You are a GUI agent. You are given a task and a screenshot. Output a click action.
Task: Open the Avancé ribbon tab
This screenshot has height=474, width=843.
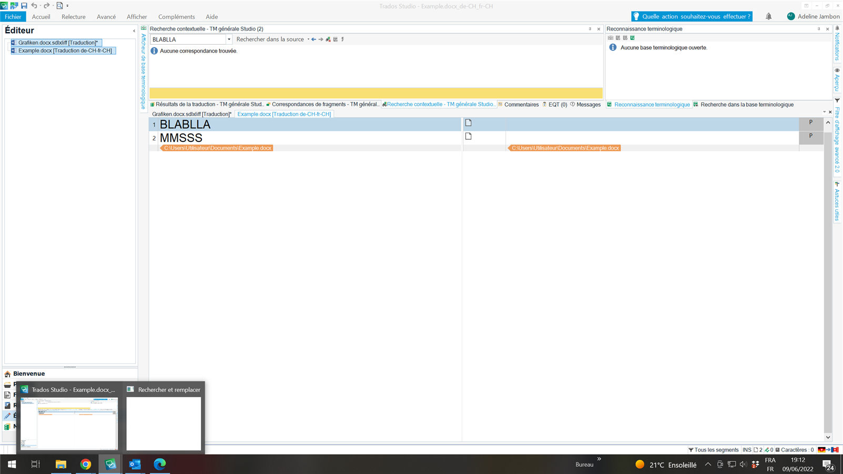pos(106,17)
